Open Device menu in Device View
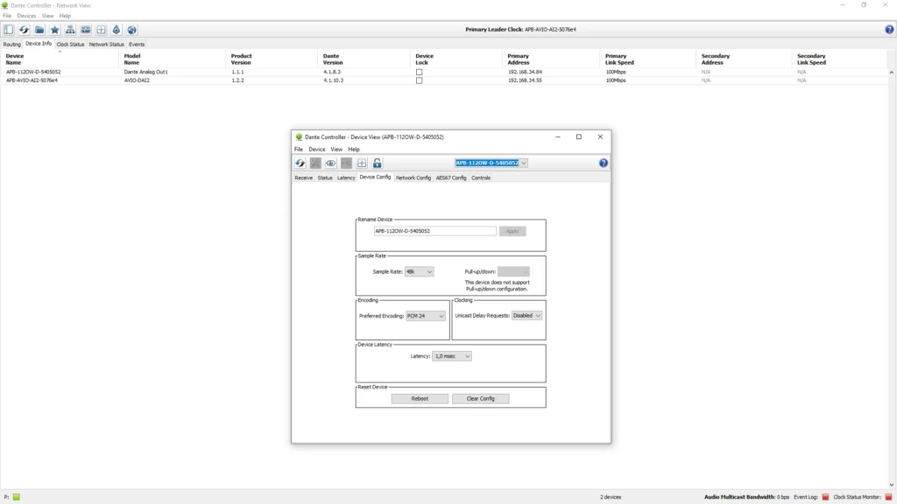Image resolution: width=897 pixels, height=504 pixels. (317, 149)
